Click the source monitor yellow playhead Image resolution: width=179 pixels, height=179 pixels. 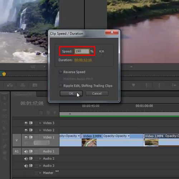(4, 74)
